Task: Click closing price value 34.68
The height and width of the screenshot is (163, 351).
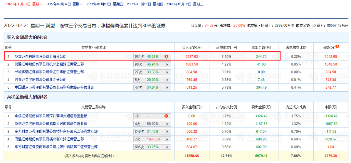Action: coord(208,25)
